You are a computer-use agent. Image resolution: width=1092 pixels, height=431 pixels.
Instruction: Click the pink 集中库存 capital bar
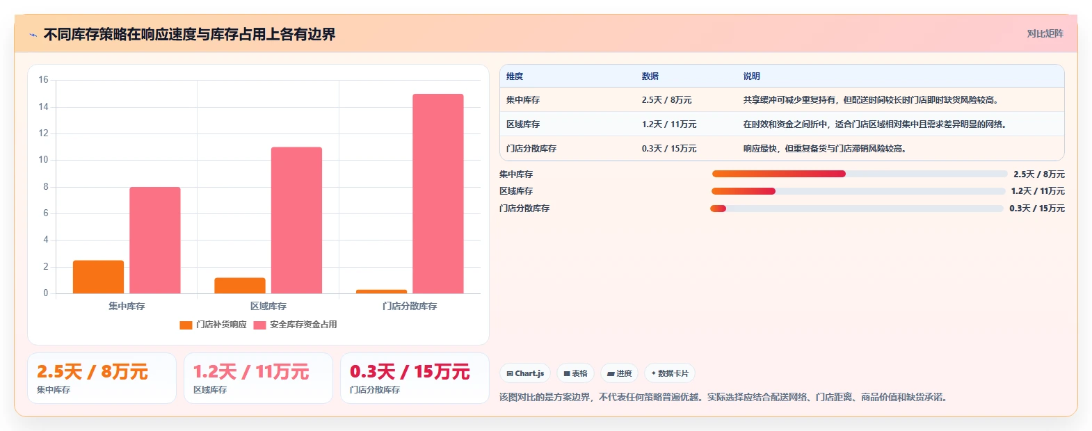155,240
